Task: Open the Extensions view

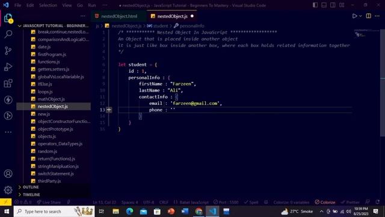Action: pyautogui.click(x=8, y=83)
